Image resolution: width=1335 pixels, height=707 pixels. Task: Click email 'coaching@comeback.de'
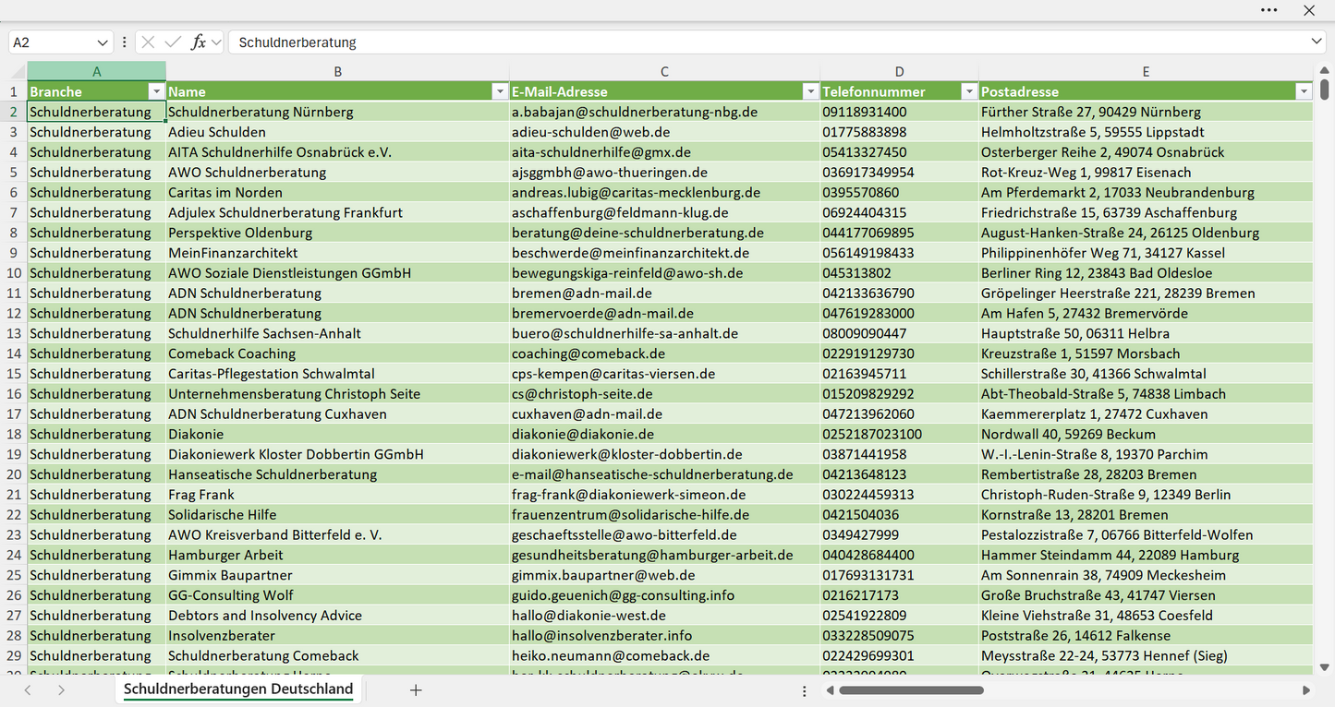click(665, 353)
